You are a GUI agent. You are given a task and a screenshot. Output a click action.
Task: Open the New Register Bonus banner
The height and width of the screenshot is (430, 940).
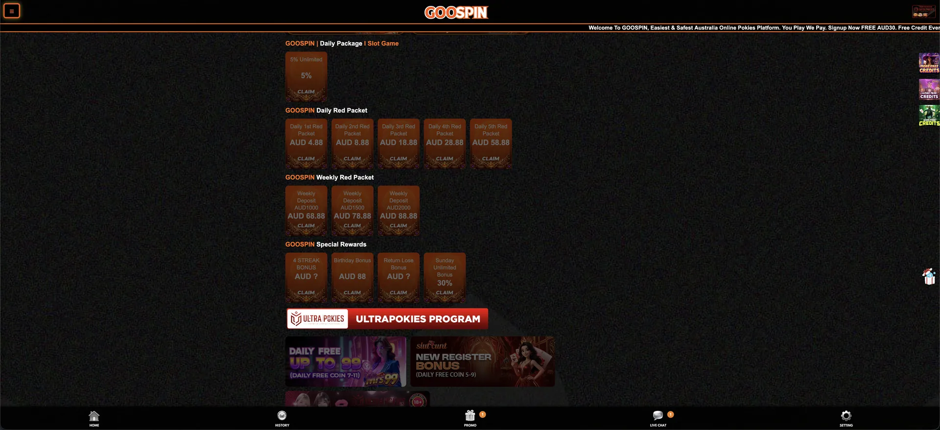(482, 361)
